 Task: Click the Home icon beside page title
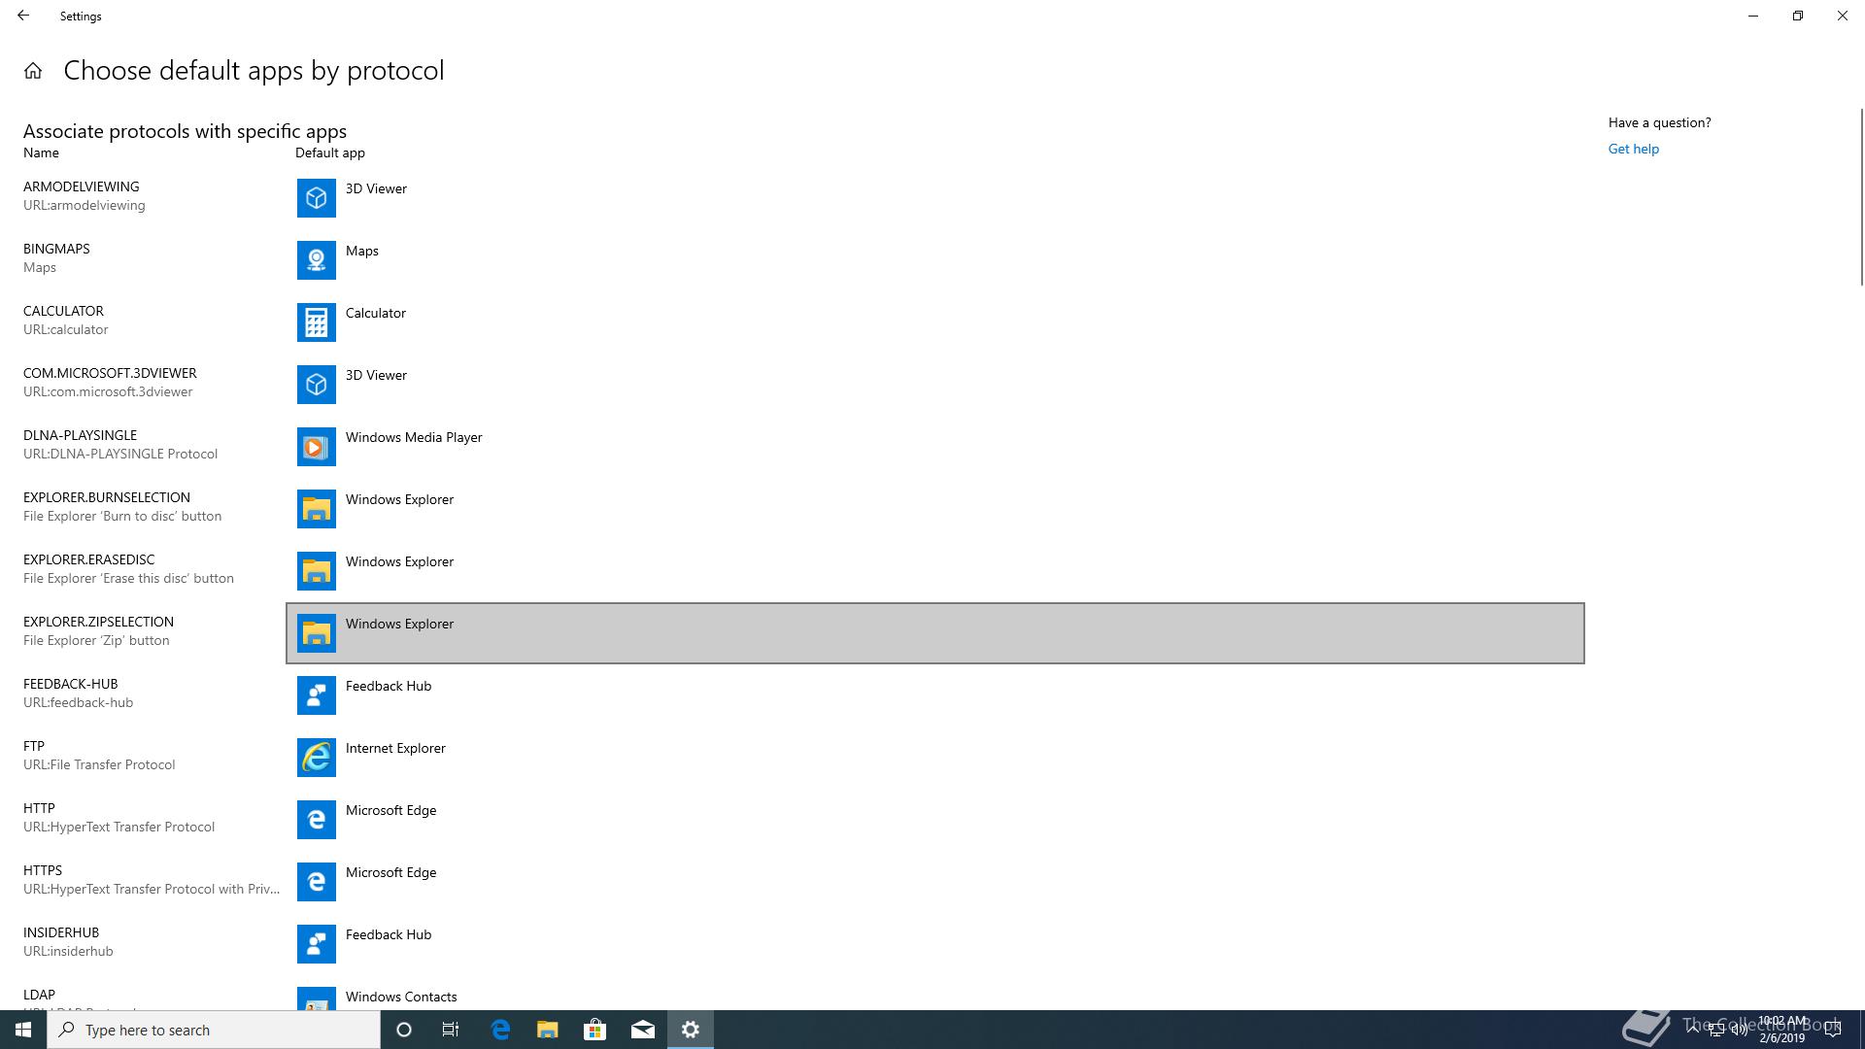click(x=33, y=71)
